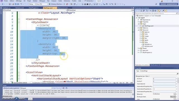179x101 pixels.
Task: Expand the Platforms folder
Action: pos(138,28)
